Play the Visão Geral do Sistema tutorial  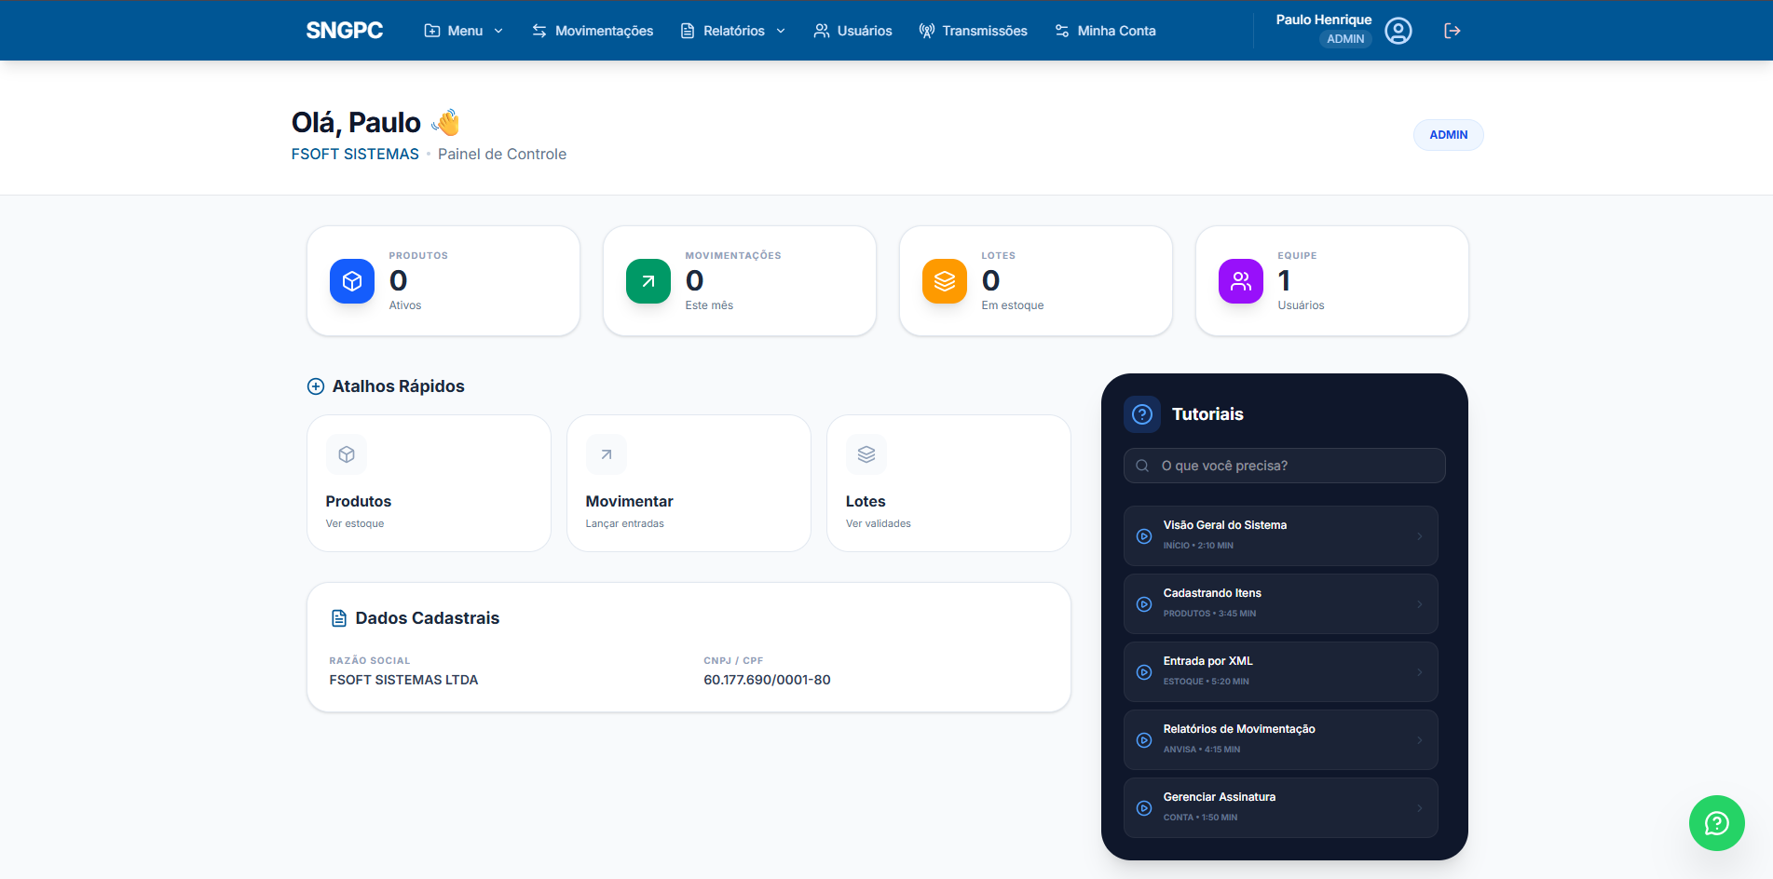coord(1144,536)
